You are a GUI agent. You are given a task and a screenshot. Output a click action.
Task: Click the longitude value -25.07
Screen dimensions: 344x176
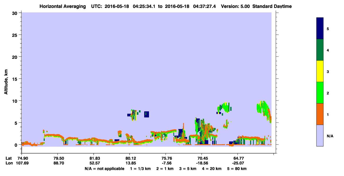point(238,163)
